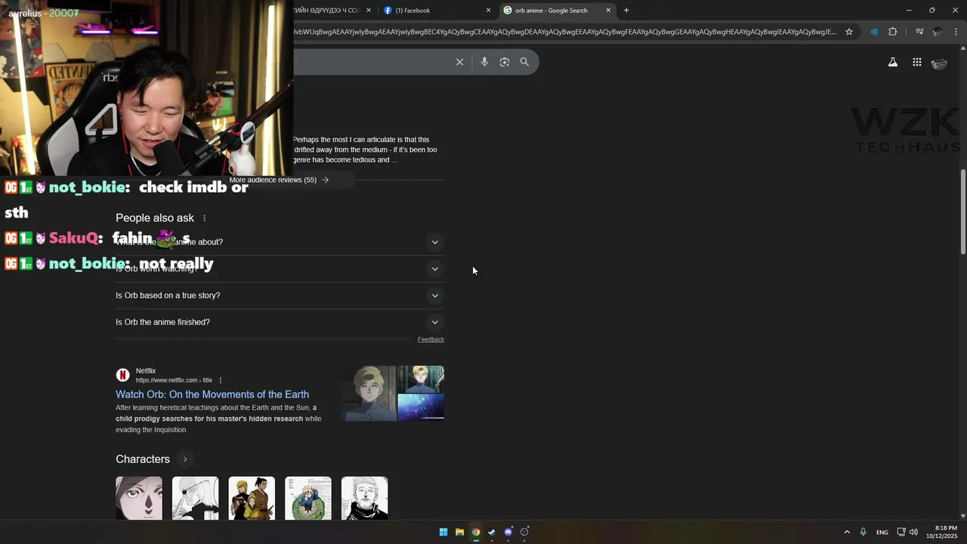Viewport: 967px width, 544px height.
Task: Expand the Characters section arrow
Action: coord(185,459)
